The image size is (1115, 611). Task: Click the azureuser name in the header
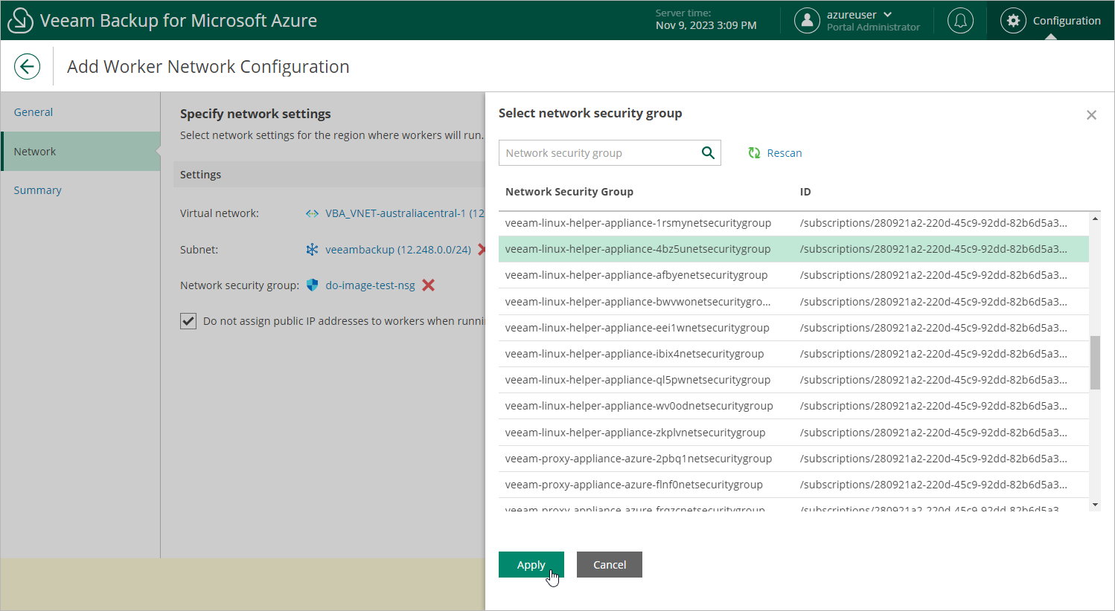click(x=852, y=15)
